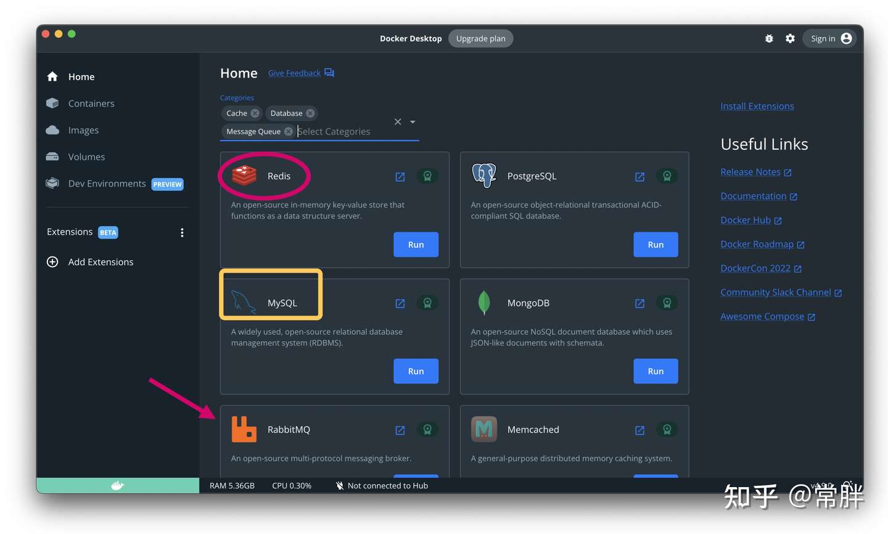Click the CPU 0.30% status text
Image resolution: width=888 pixels, height=534 pixels.
coord(292,486)
